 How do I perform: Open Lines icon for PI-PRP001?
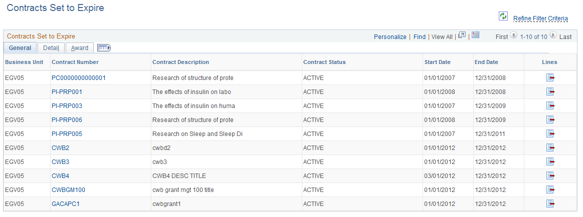coord(550,91)
